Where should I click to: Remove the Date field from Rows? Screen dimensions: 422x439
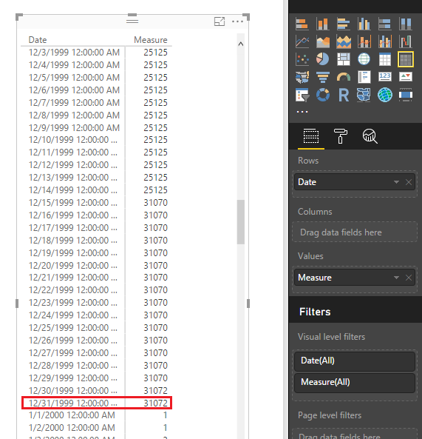coord(408,182)
